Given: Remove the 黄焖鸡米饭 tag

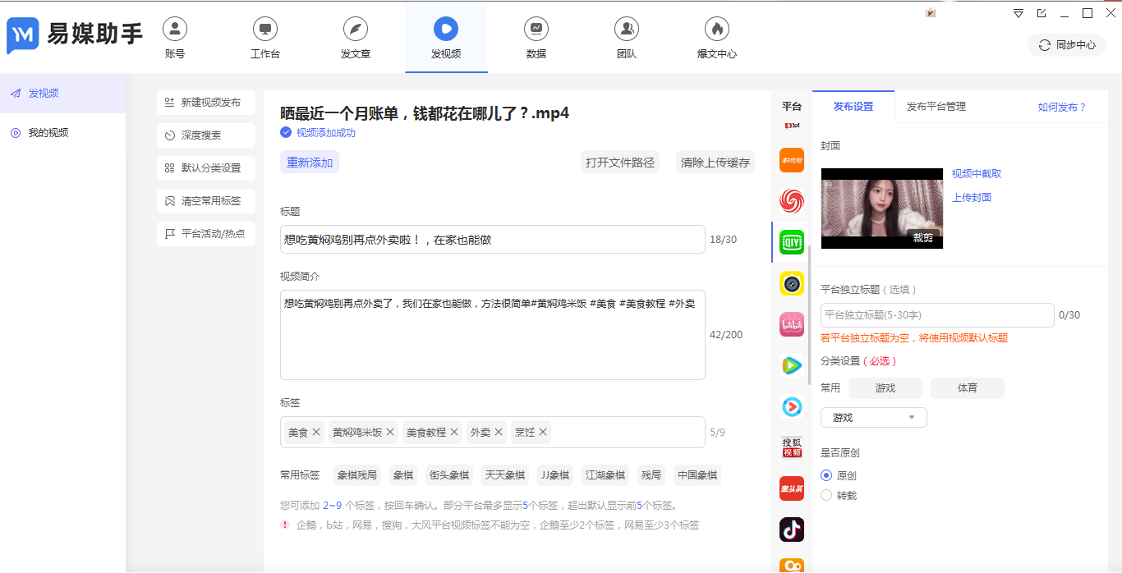Looking at the screenshot, I should coord(390,432).
